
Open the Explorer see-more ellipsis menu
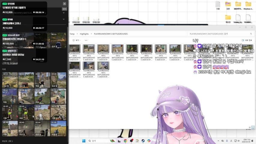[86, 40]
